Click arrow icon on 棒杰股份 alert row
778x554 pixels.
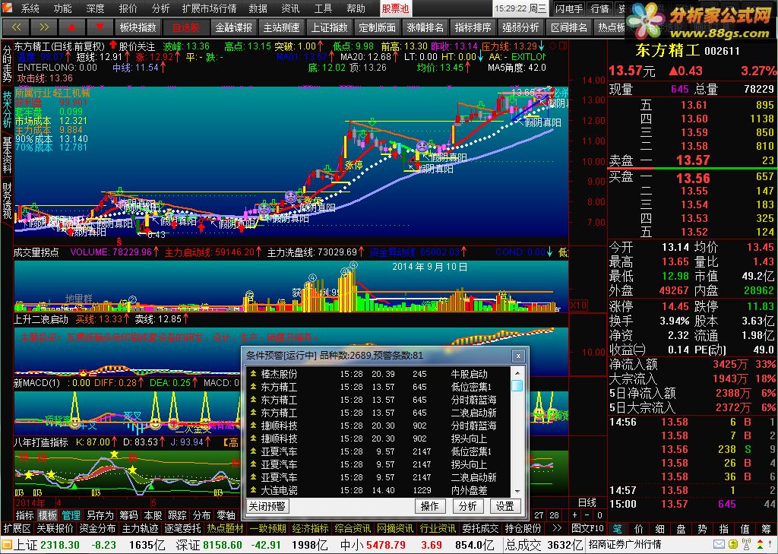click(253, 374)
